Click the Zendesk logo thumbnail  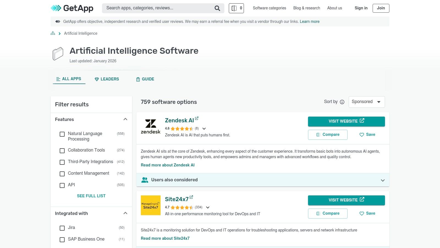(150, 126)
